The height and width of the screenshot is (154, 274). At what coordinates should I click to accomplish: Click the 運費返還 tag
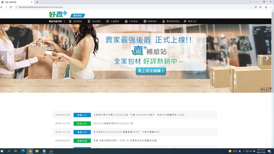(x=82, y=141)
